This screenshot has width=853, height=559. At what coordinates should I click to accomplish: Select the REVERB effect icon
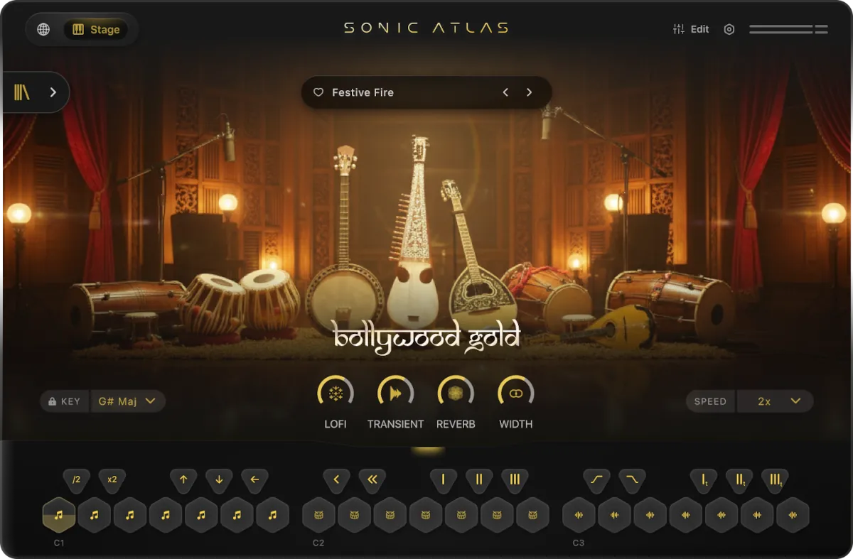pos(456,391)
